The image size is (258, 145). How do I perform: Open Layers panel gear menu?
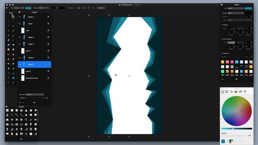click(34, 102)
